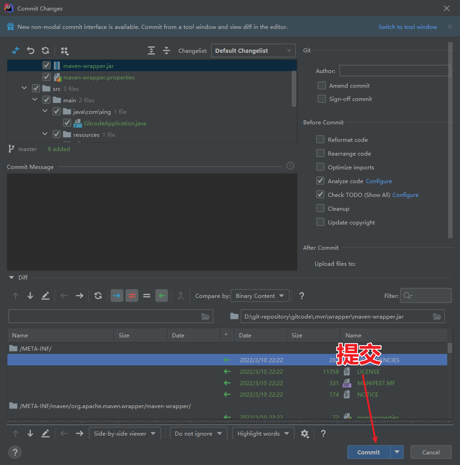
Task: Click the Refresh icon in changes toolbar
Action: pos(45,50)
